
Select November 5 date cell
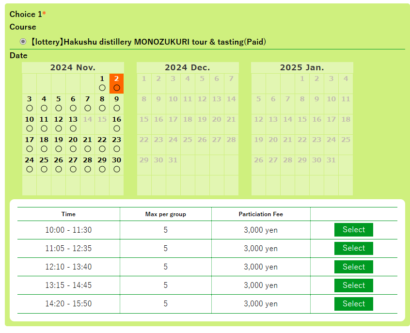pos(58,104)
